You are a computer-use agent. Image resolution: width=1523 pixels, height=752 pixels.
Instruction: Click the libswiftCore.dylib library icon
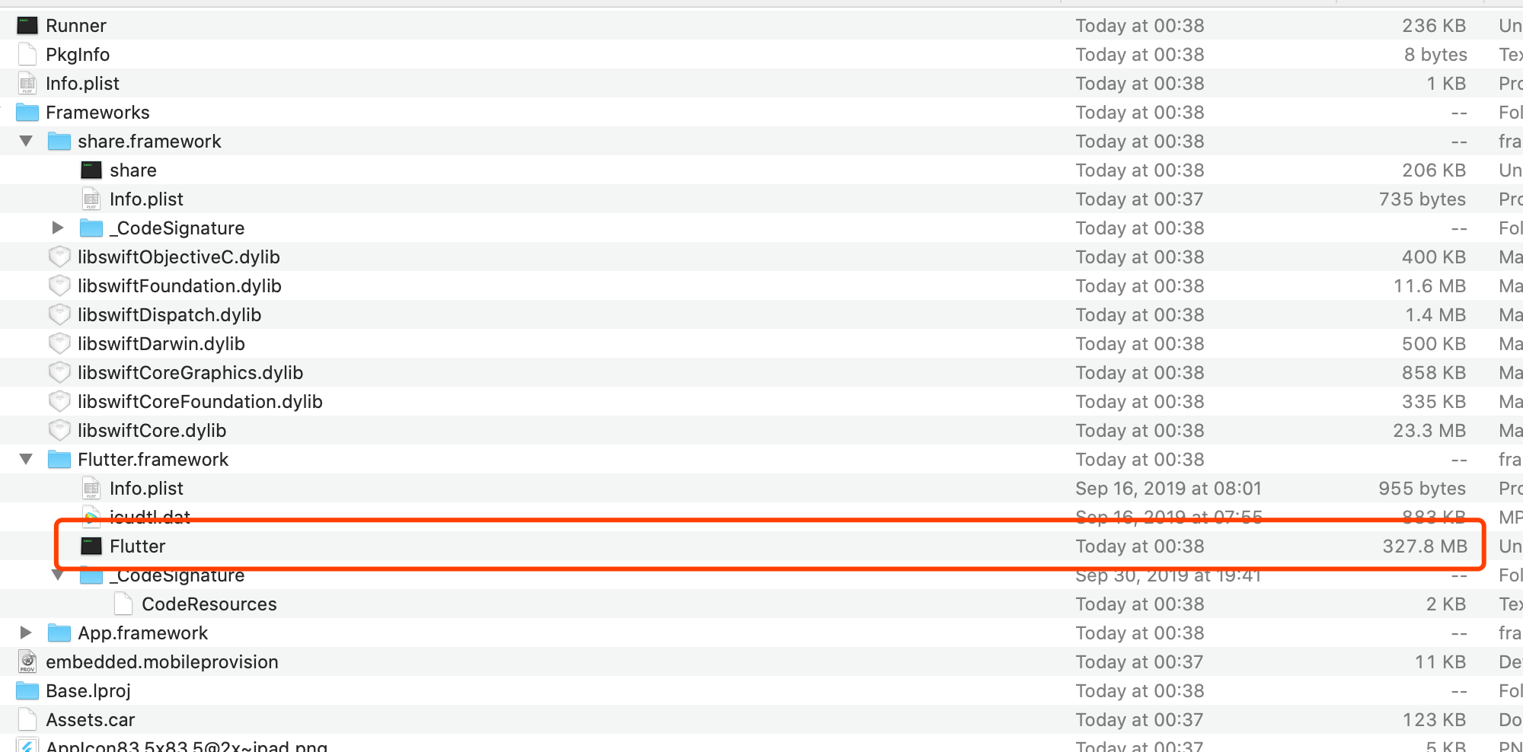click(59, 430)
